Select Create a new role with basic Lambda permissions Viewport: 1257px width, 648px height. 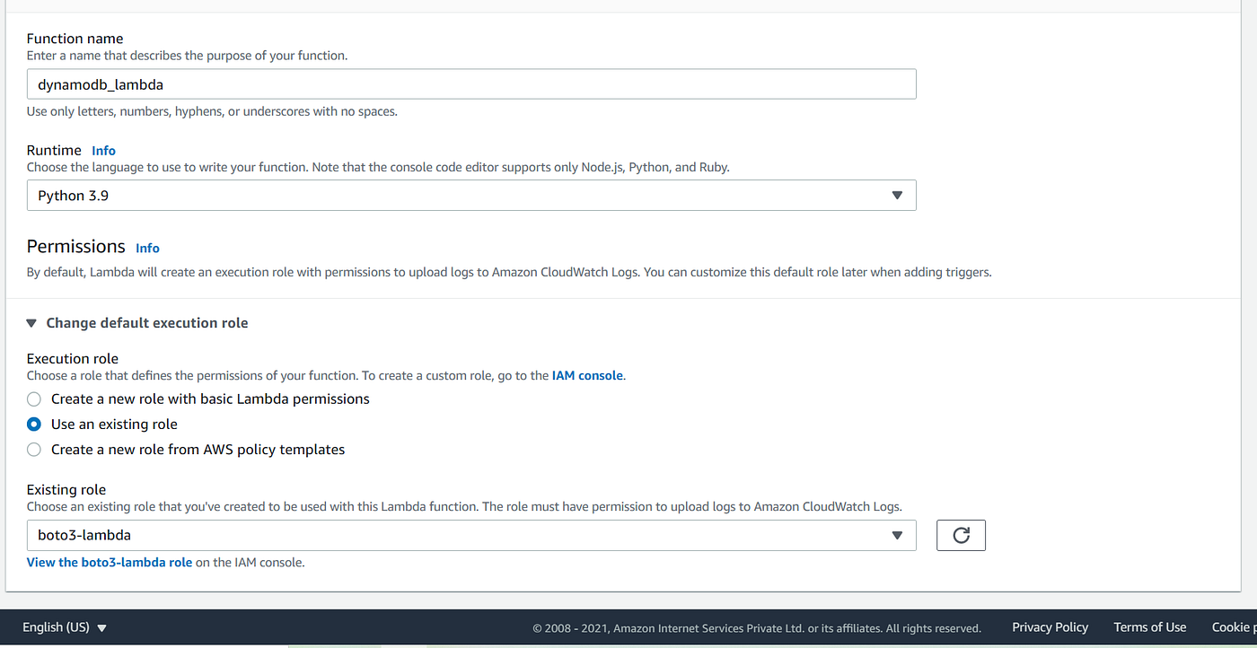click(34, 399)
